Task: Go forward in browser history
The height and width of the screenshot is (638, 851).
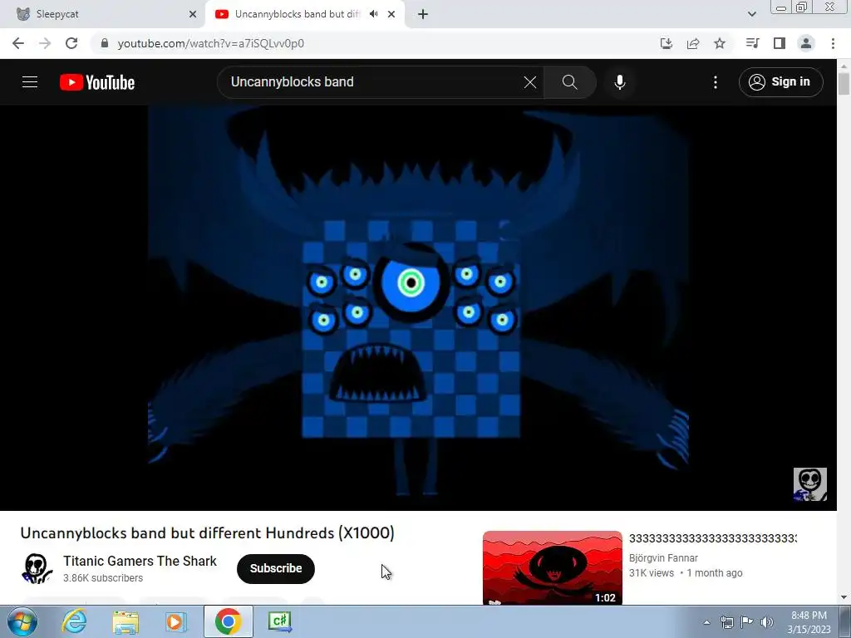Action: point(45,43)
